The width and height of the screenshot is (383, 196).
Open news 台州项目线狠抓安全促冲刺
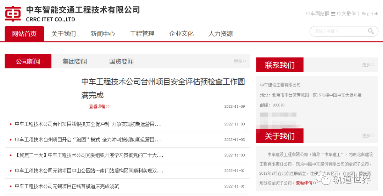88,124
